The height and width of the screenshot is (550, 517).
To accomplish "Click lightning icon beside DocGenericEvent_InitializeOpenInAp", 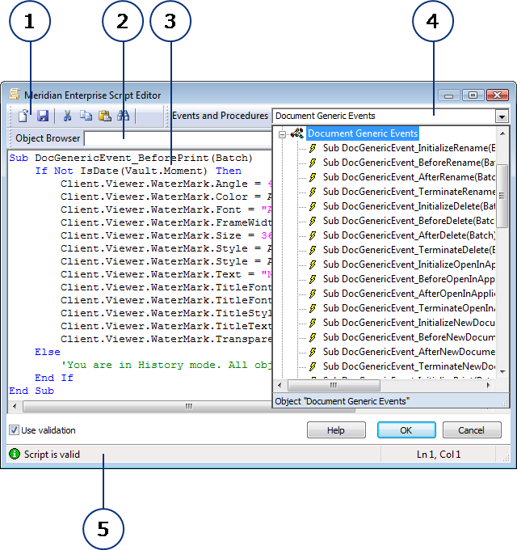I will pyautogui.click(x=313, y=264).
